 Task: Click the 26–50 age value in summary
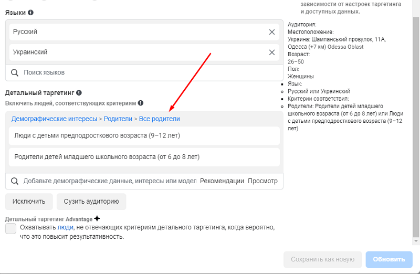tap(296, 61)
